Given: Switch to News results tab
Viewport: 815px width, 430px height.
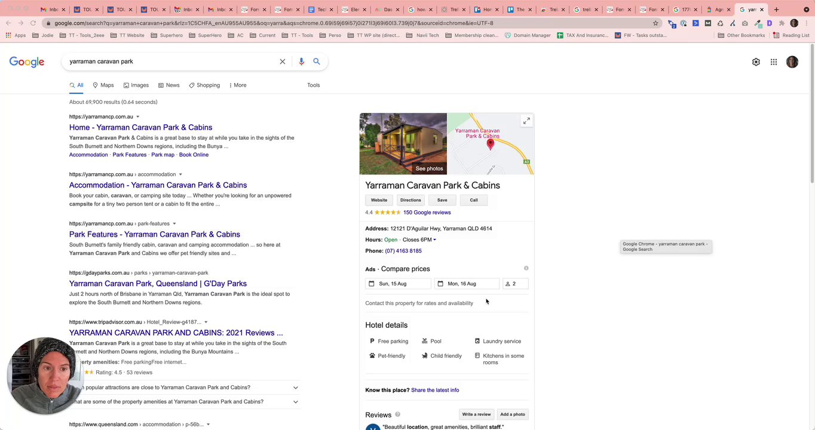Looking at the screenshot, I should pyautogui.click(x=168, y=85).
